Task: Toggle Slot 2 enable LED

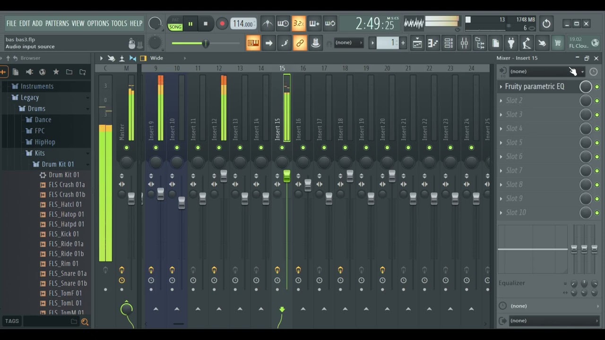Action: click(x=597, y=101)
